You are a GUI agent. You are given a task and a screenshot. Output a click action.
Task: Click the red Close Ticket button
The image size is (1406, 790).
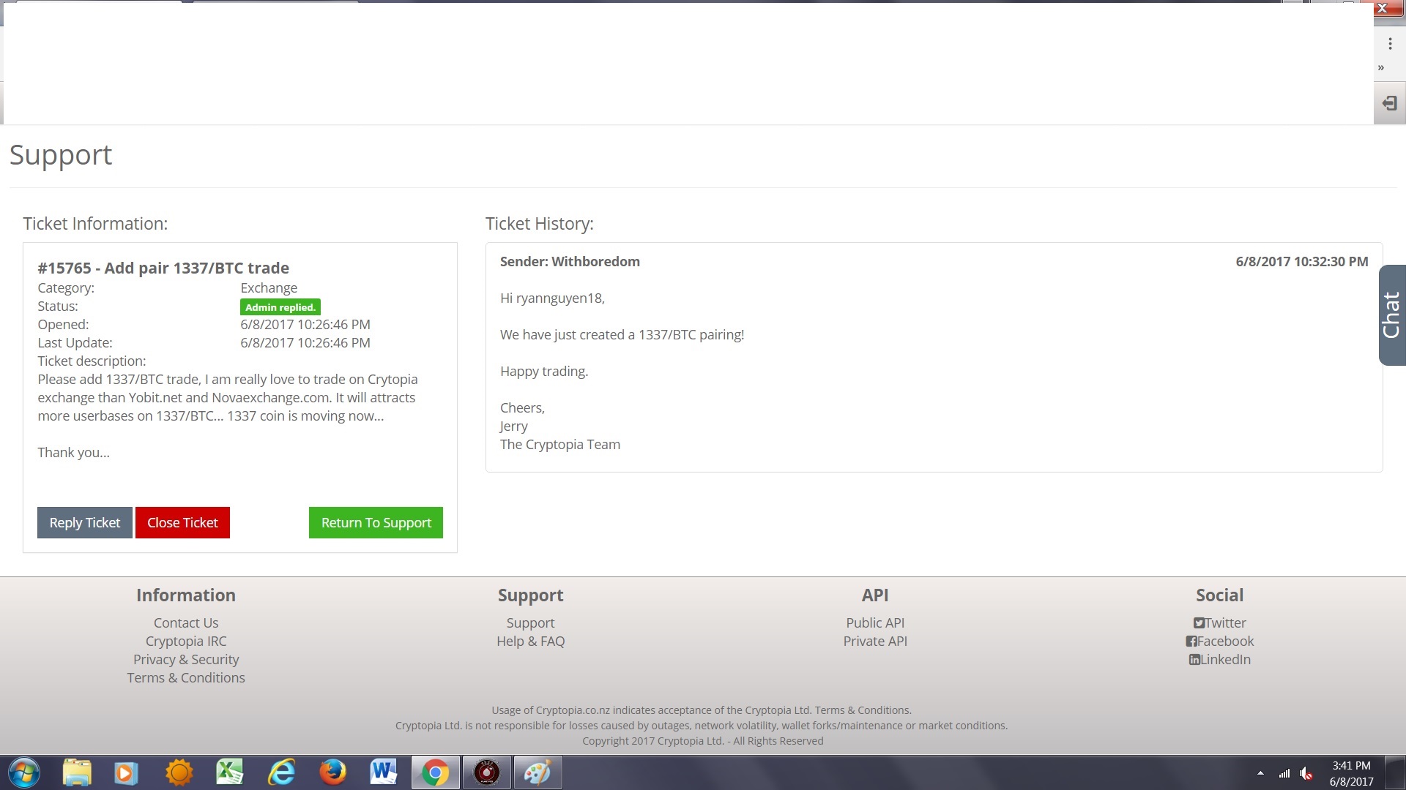click(x=182, y=522)
